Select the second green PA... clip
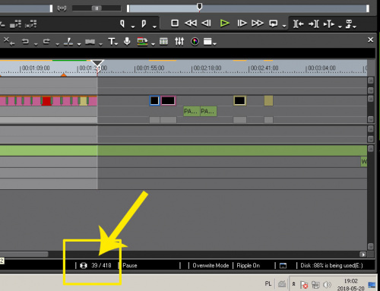380x291 pixels. tap(208, 111)
